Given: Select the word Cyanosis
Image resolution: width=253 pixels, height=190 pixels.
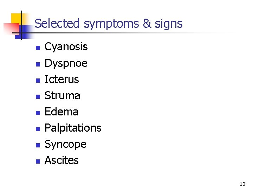Looking at the screenshot, I should 66,47.
